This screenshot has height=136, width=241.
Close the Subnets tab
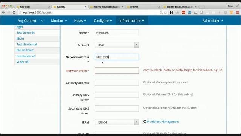click(85, 7)
